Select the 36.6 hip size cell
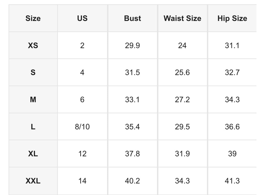Viewport: 265px width, 195px height. coord(232,127)
